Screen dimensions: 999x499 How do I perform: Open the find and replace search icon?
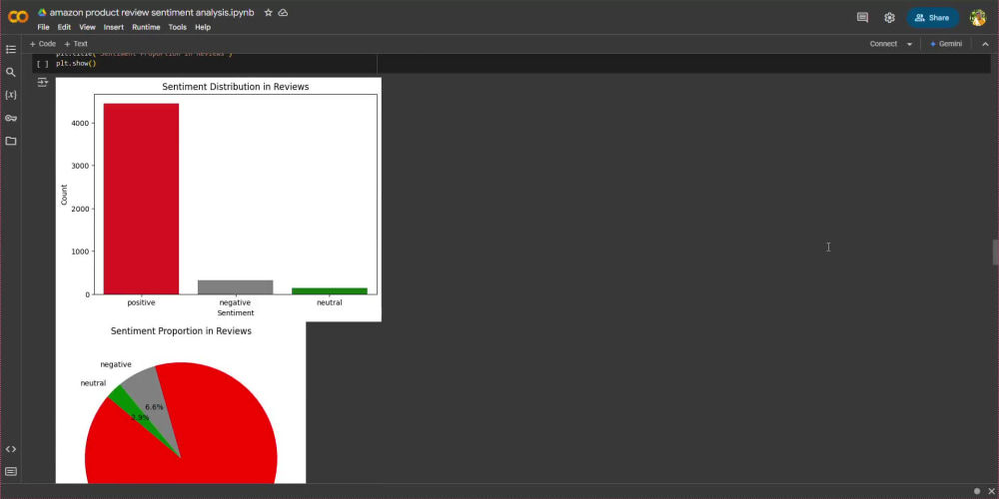11,72
